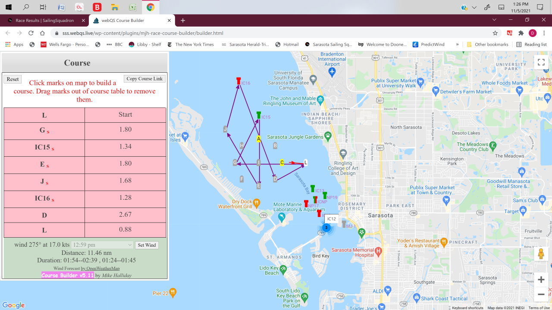Click the green ICNP mark
This screenshot has width=552, height=310.
(x=315, y=200)
